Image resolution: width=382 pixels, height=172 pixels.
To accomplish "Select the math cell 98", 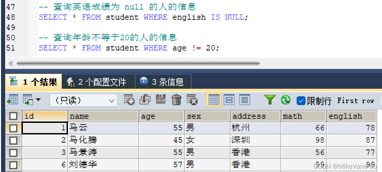I will (x=303, y=140).
